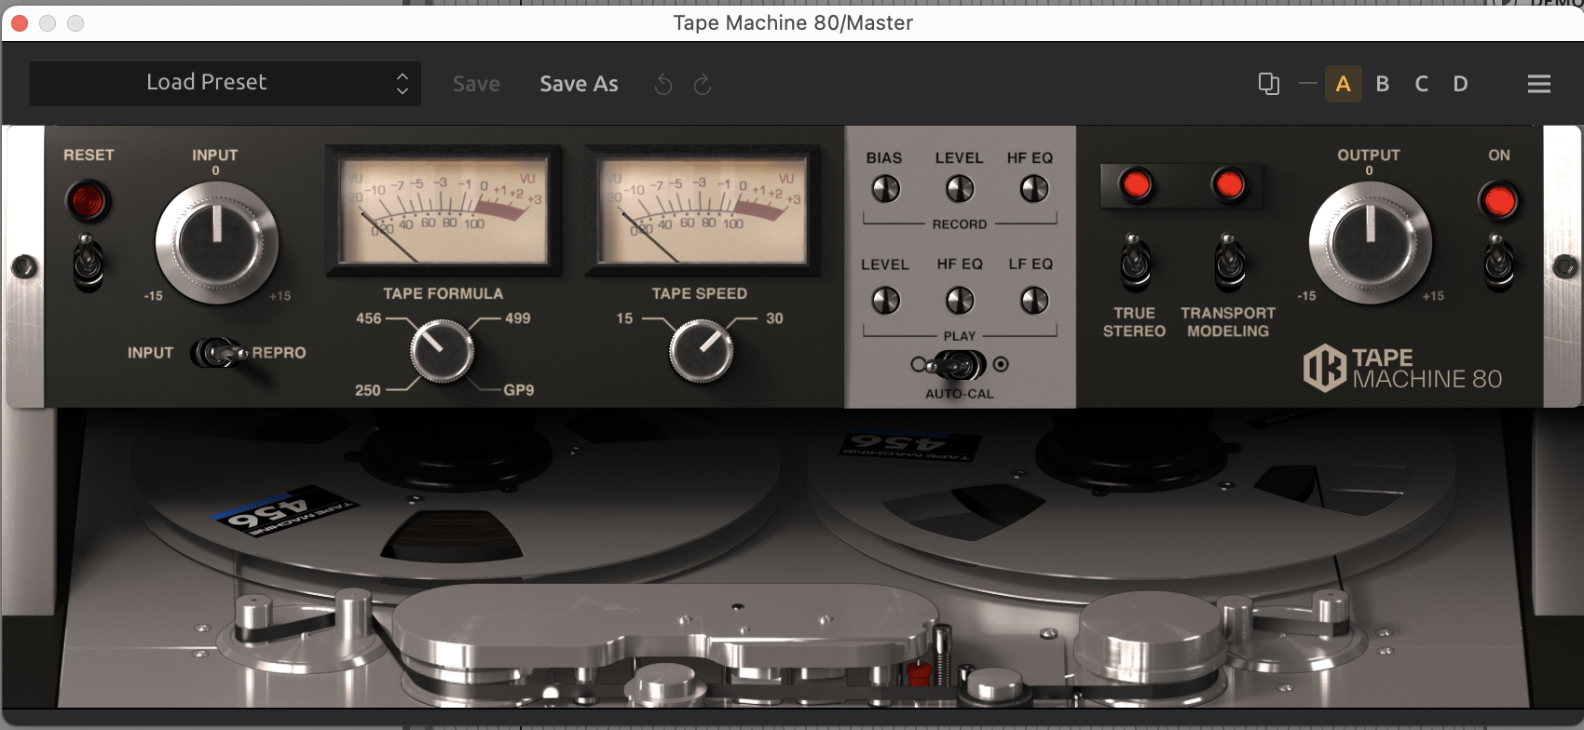
Task: Click the grayed Save button
Action: tap(476, 84)
